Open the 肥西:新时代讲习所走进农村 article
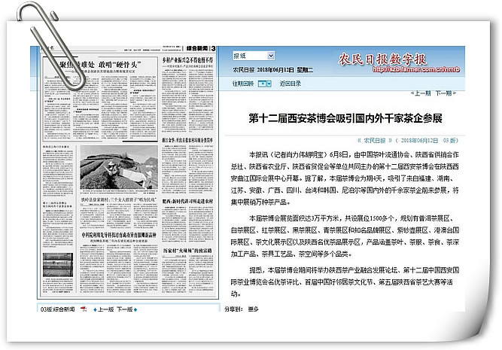This screenshot has width=502, height=350. (x=187, y=201)
